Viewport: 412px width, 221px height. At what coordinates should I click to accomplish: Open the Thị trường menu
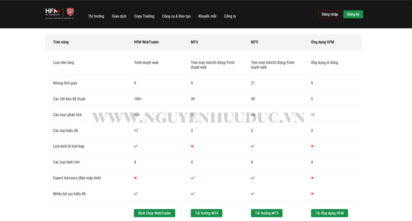pyautogui.click(x=96, y=16)
